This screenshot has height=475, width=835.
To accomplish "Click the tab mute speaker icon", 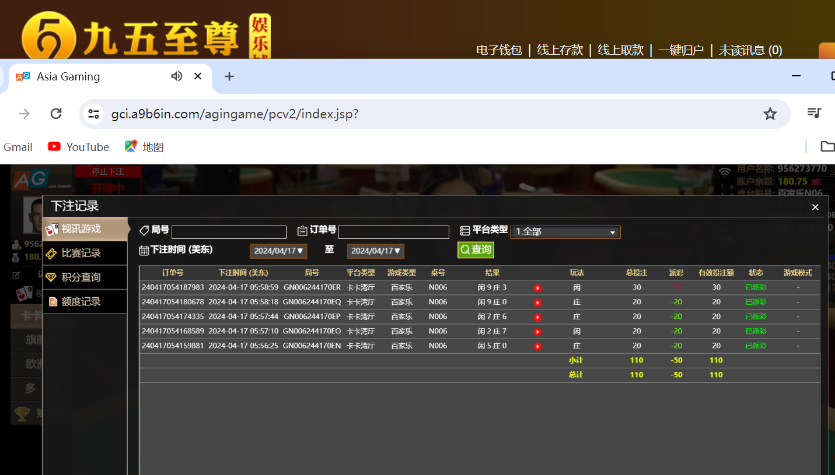I will (x=176, y=76).
